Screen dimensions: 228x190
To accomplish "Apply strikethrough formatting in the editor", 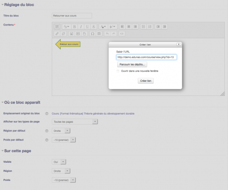I will (93, 27).
